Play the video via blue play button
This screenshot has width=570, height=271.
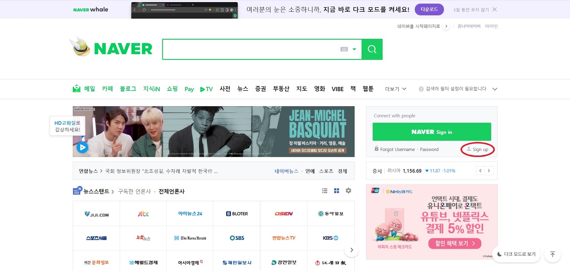[82, 147]
